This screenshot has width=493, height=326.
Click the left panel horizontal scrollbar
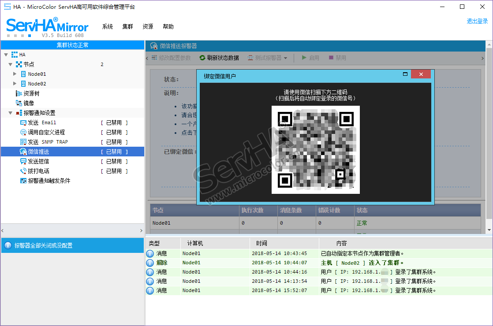coord(72,230)
